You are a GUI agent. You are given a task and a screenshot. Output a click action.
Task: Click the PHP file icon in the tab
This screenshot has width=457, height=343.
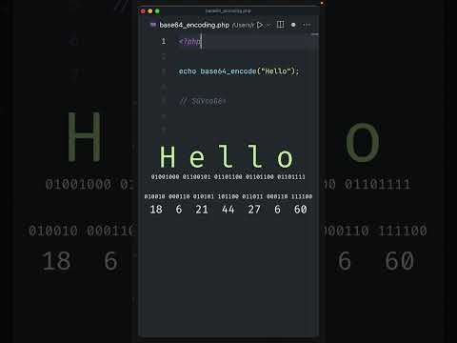pos(153,25)
